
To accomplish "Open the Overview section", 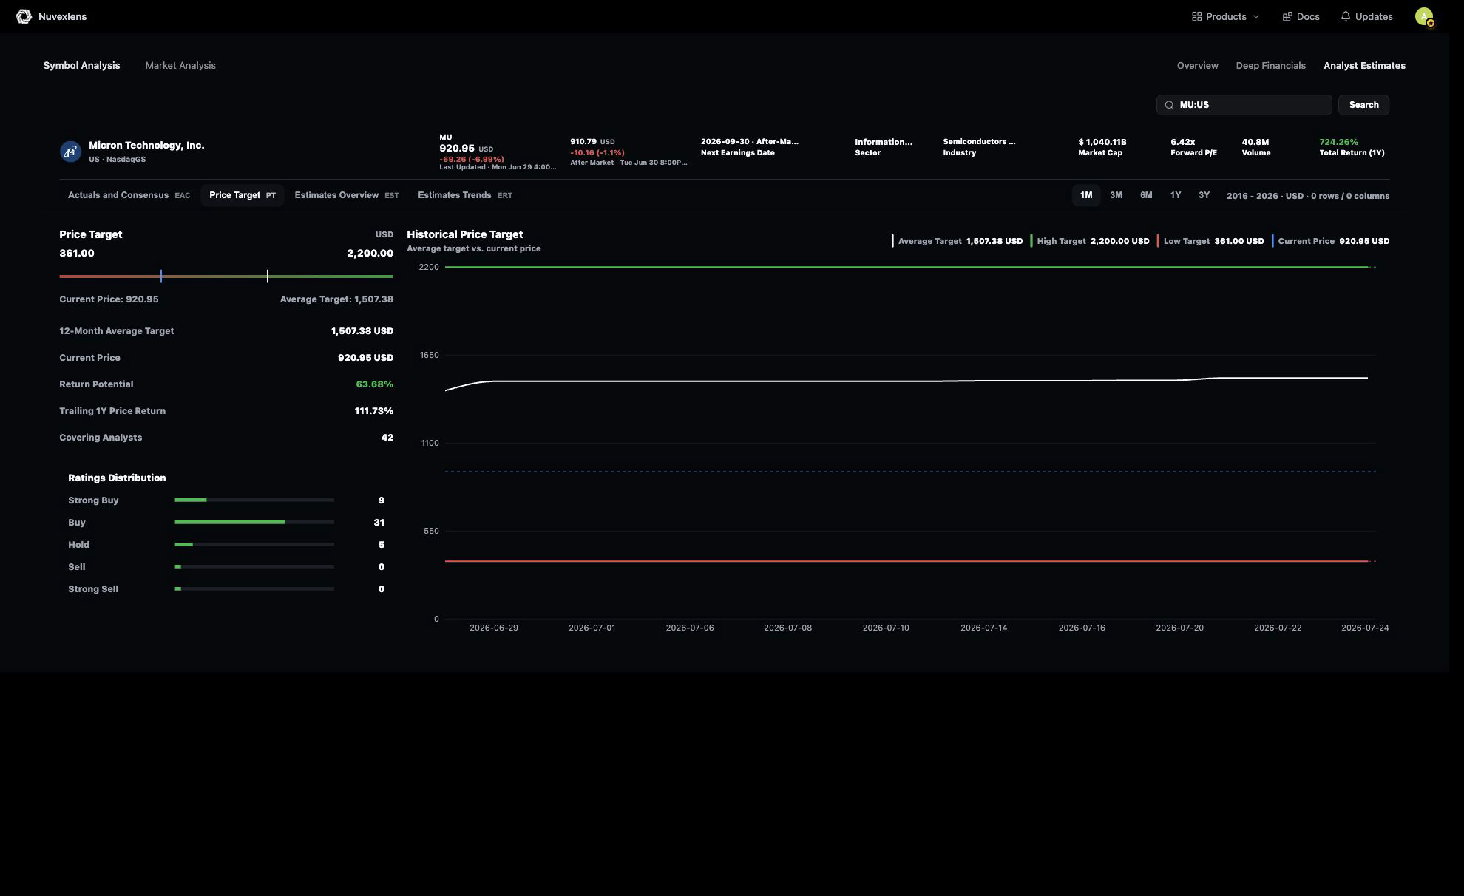I will (x=1197, y=66).
